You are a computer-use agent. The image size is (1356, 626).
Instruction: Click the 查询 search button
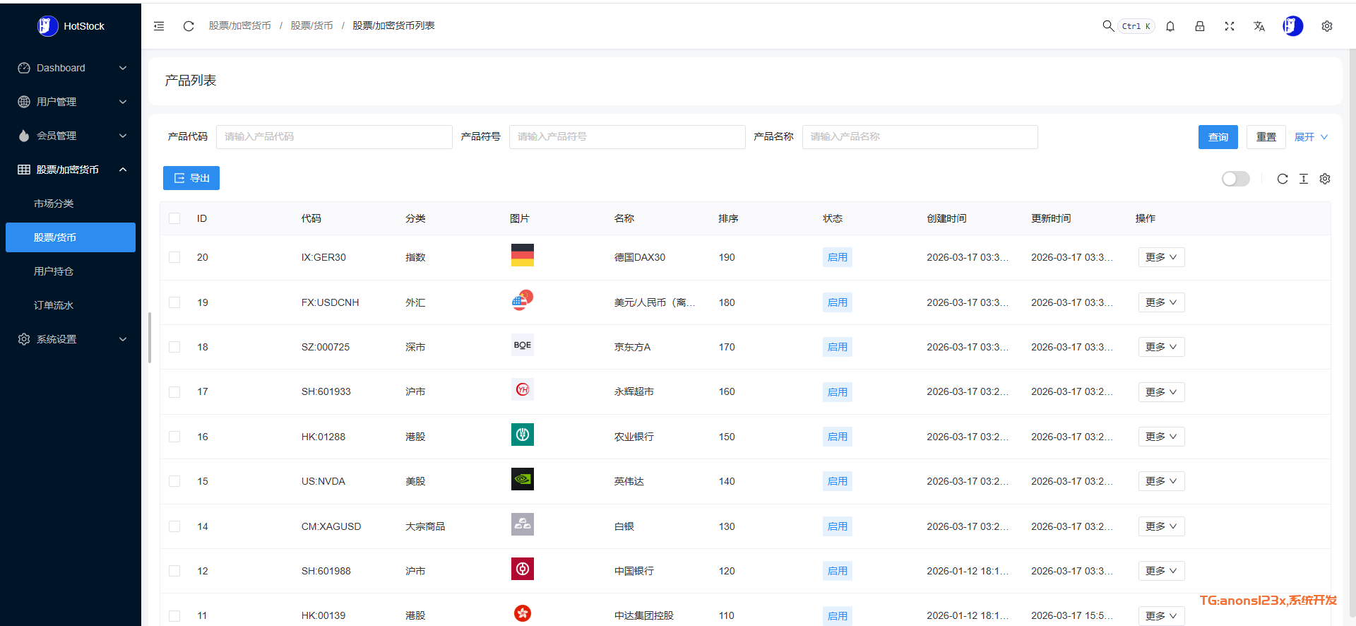click(1218, 137)
